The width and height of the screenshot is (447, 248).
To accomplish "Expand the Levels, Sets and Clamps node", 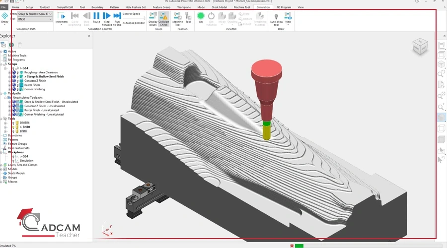I will (1, 165).
